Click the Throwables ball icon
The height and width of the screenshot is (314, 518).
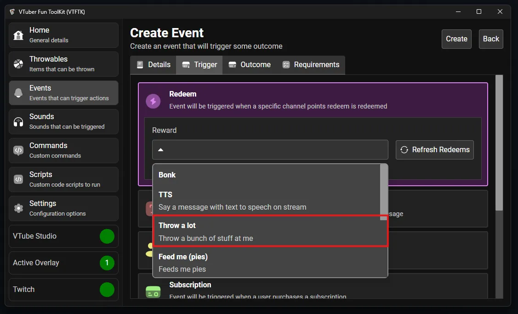coord(18,64)
